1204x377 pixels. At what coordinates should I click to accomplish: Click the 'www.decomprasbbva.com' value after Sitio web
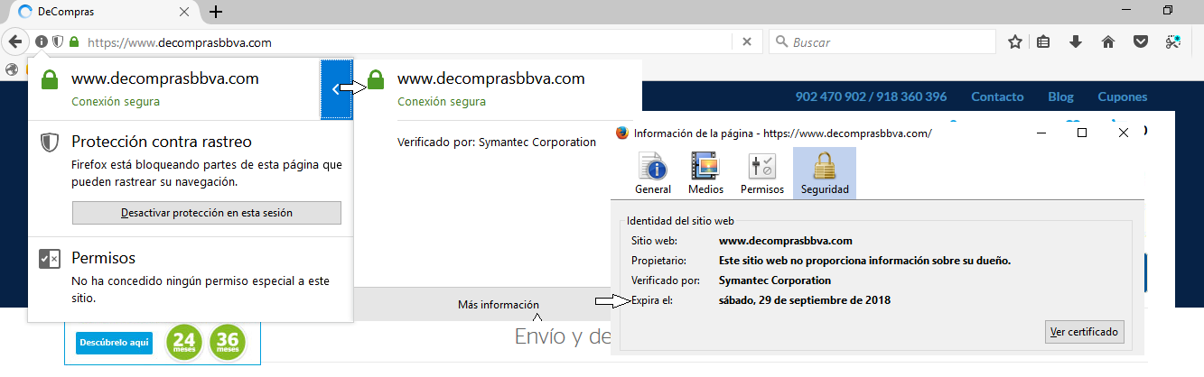tap(786, 241)
